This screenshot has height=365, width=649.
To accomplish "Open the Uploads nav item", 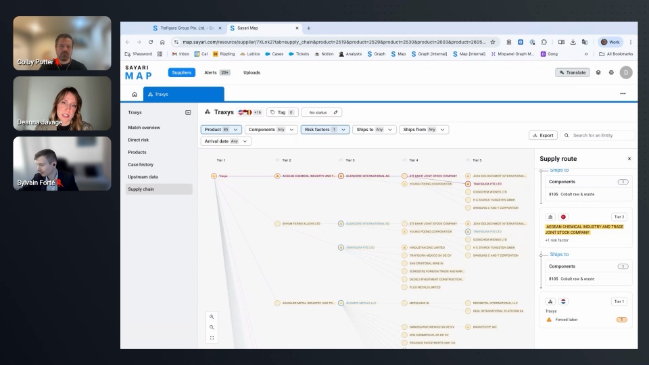I will click(251, 72).
